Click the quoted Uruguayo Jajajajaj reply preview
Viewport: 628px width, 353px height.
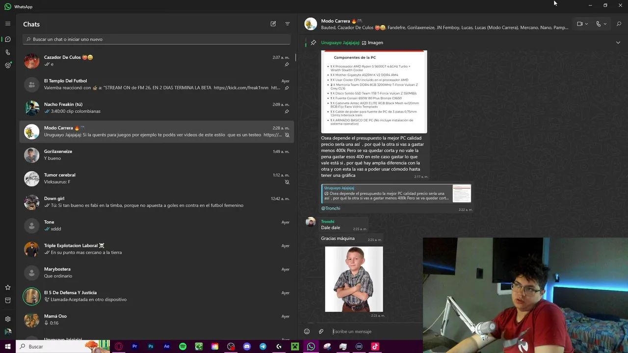396,194
